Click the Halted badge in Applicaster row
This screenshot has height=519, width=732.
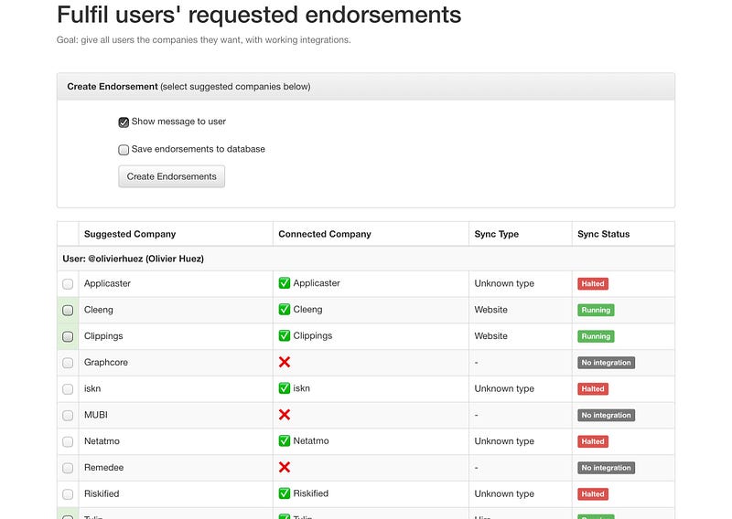coord(593,283)
